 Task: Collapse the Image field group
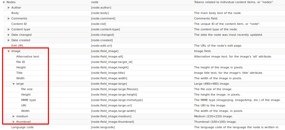pos(9,51)
